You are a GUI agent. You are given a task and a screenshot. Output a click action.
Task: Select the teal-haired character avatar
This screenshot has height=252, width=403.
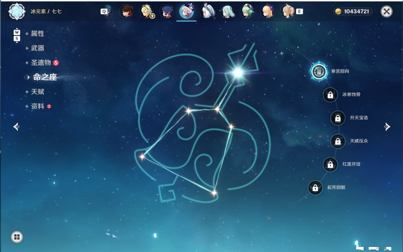click(x=227, y=11)
